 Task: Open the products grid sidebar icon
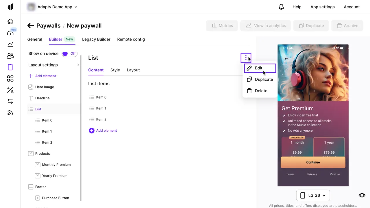pos(10,79)
